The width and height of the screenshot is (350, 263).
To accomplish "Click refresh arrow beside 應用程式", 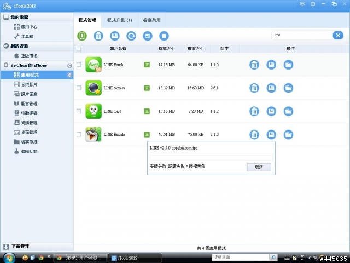I will 69,75.
